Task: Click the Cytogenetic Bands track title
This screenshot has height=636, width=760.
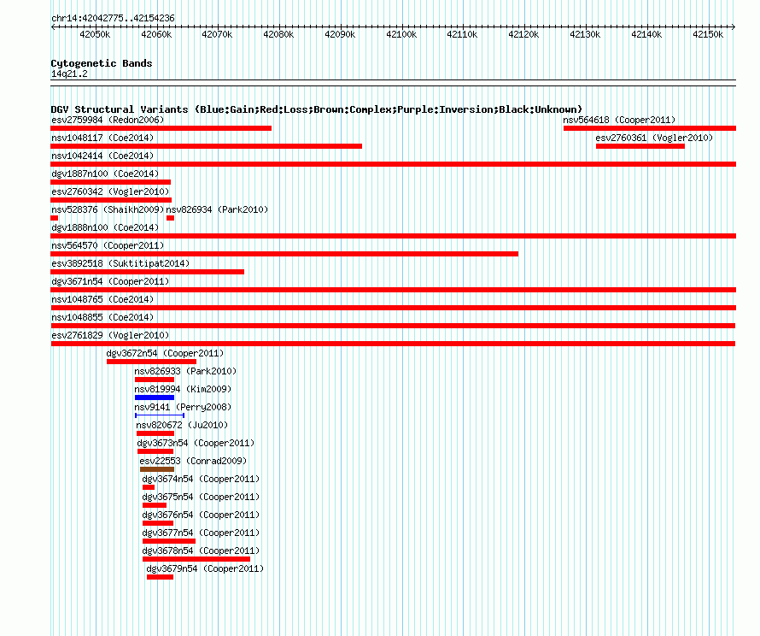Action: click(x=102, y=63)
